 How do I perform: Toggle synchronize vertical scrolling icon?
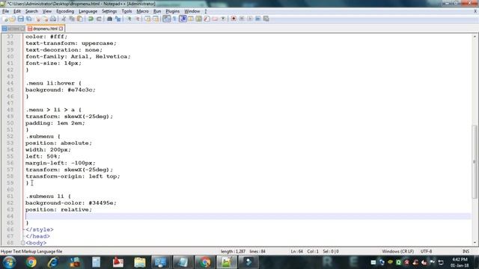point(147,19)
